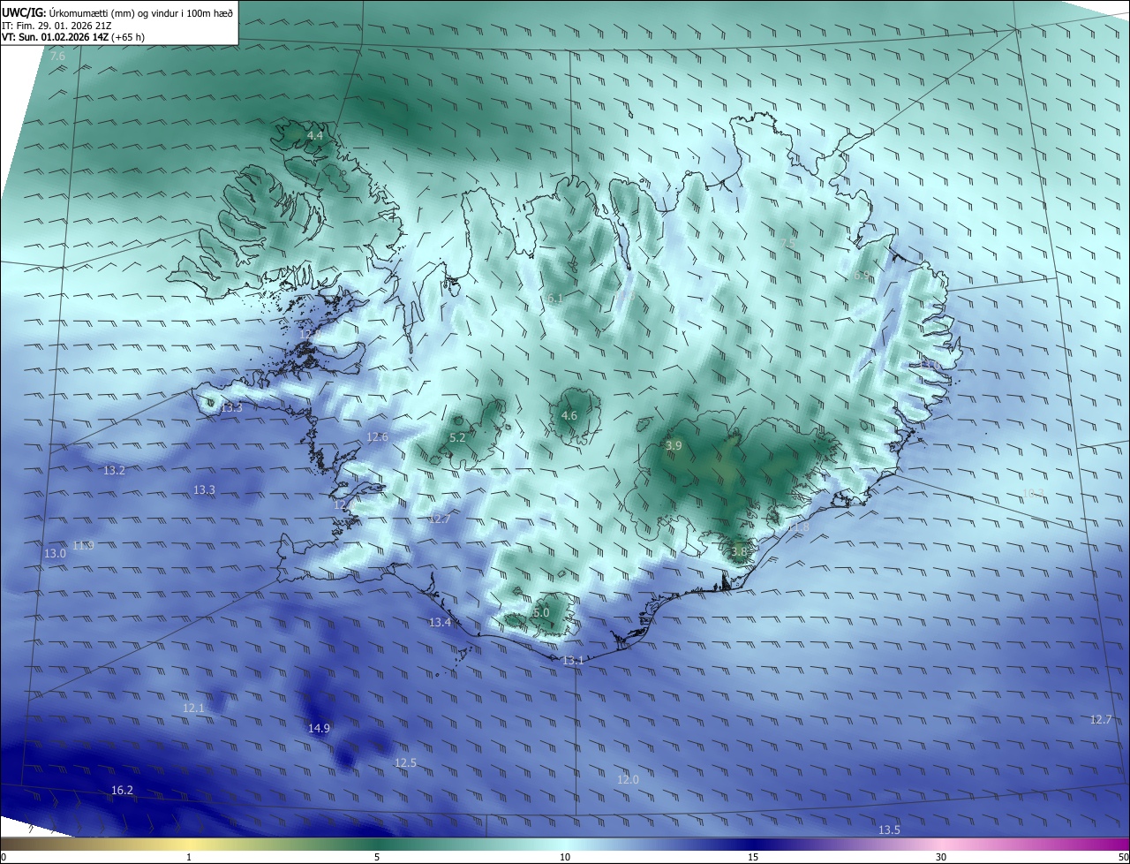Click the '15' tick on the color scale
The width and height of the screenshot is (1130, 864).
click(x=753, y=858)
